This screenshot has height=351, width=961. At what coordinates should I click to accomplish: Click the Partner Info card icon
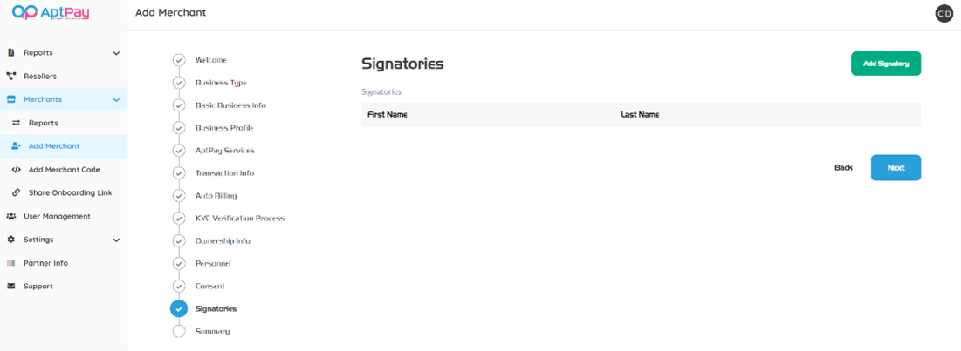click(x=11, y=263)
